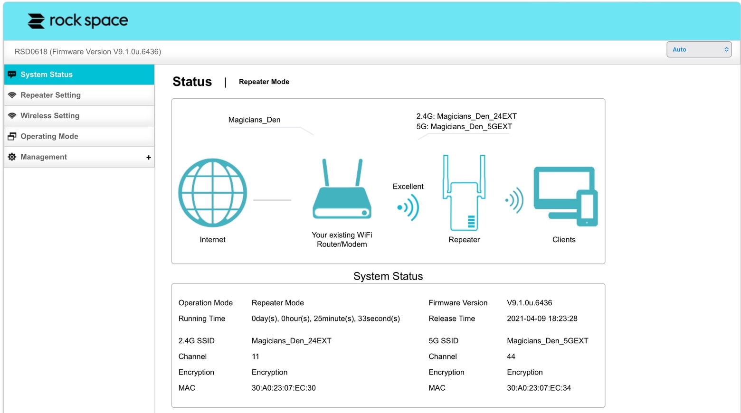Select System Status menu item
741x413 pixels.
(47, 75)
